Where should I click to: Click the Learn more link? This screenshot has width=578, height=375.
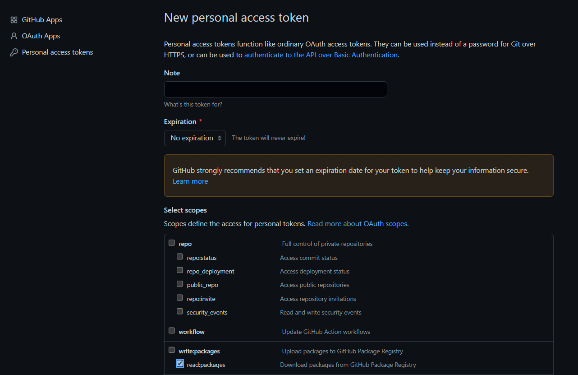[x=190, y=181]
